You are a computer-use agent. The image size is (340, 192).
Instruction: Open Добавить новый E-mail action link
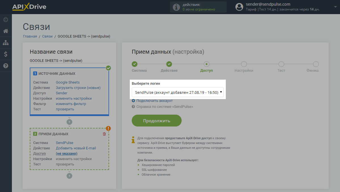76,148
